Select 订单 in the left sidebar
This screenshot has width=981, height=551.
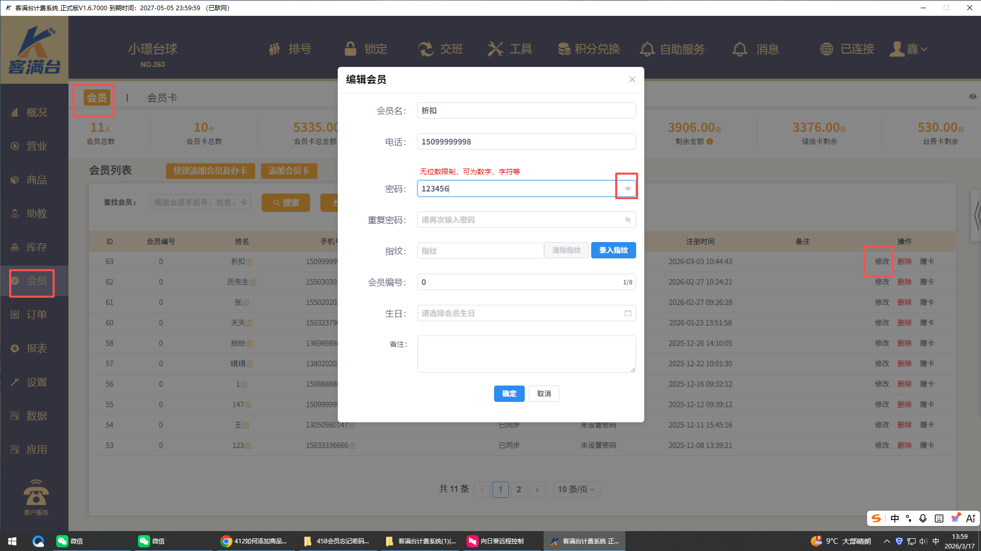pos(36,315)
